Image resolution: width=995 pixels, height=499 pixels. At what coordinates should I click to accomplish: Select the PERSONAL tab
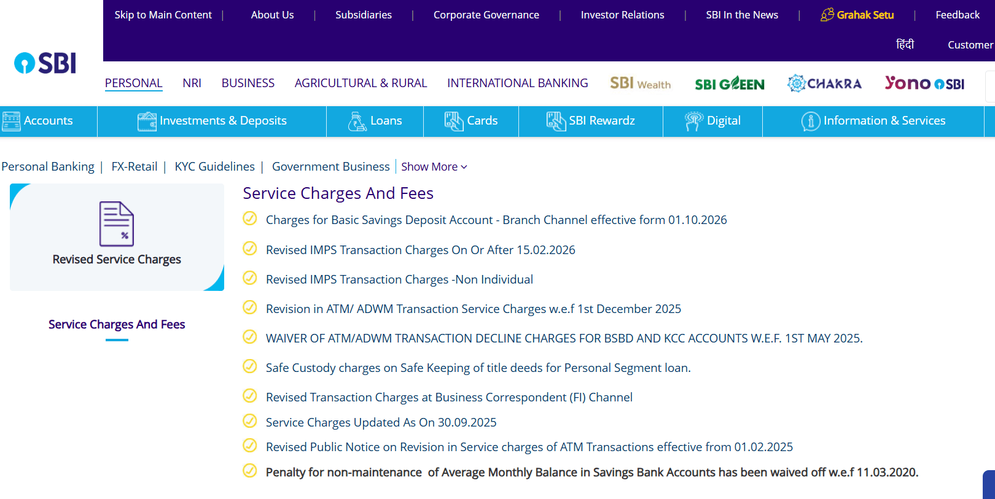pyautogui.click(x=134, y=83)
